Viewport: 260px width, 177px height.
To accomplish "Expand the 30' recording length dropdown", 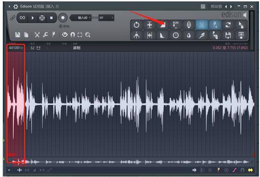I will (106, 18).
